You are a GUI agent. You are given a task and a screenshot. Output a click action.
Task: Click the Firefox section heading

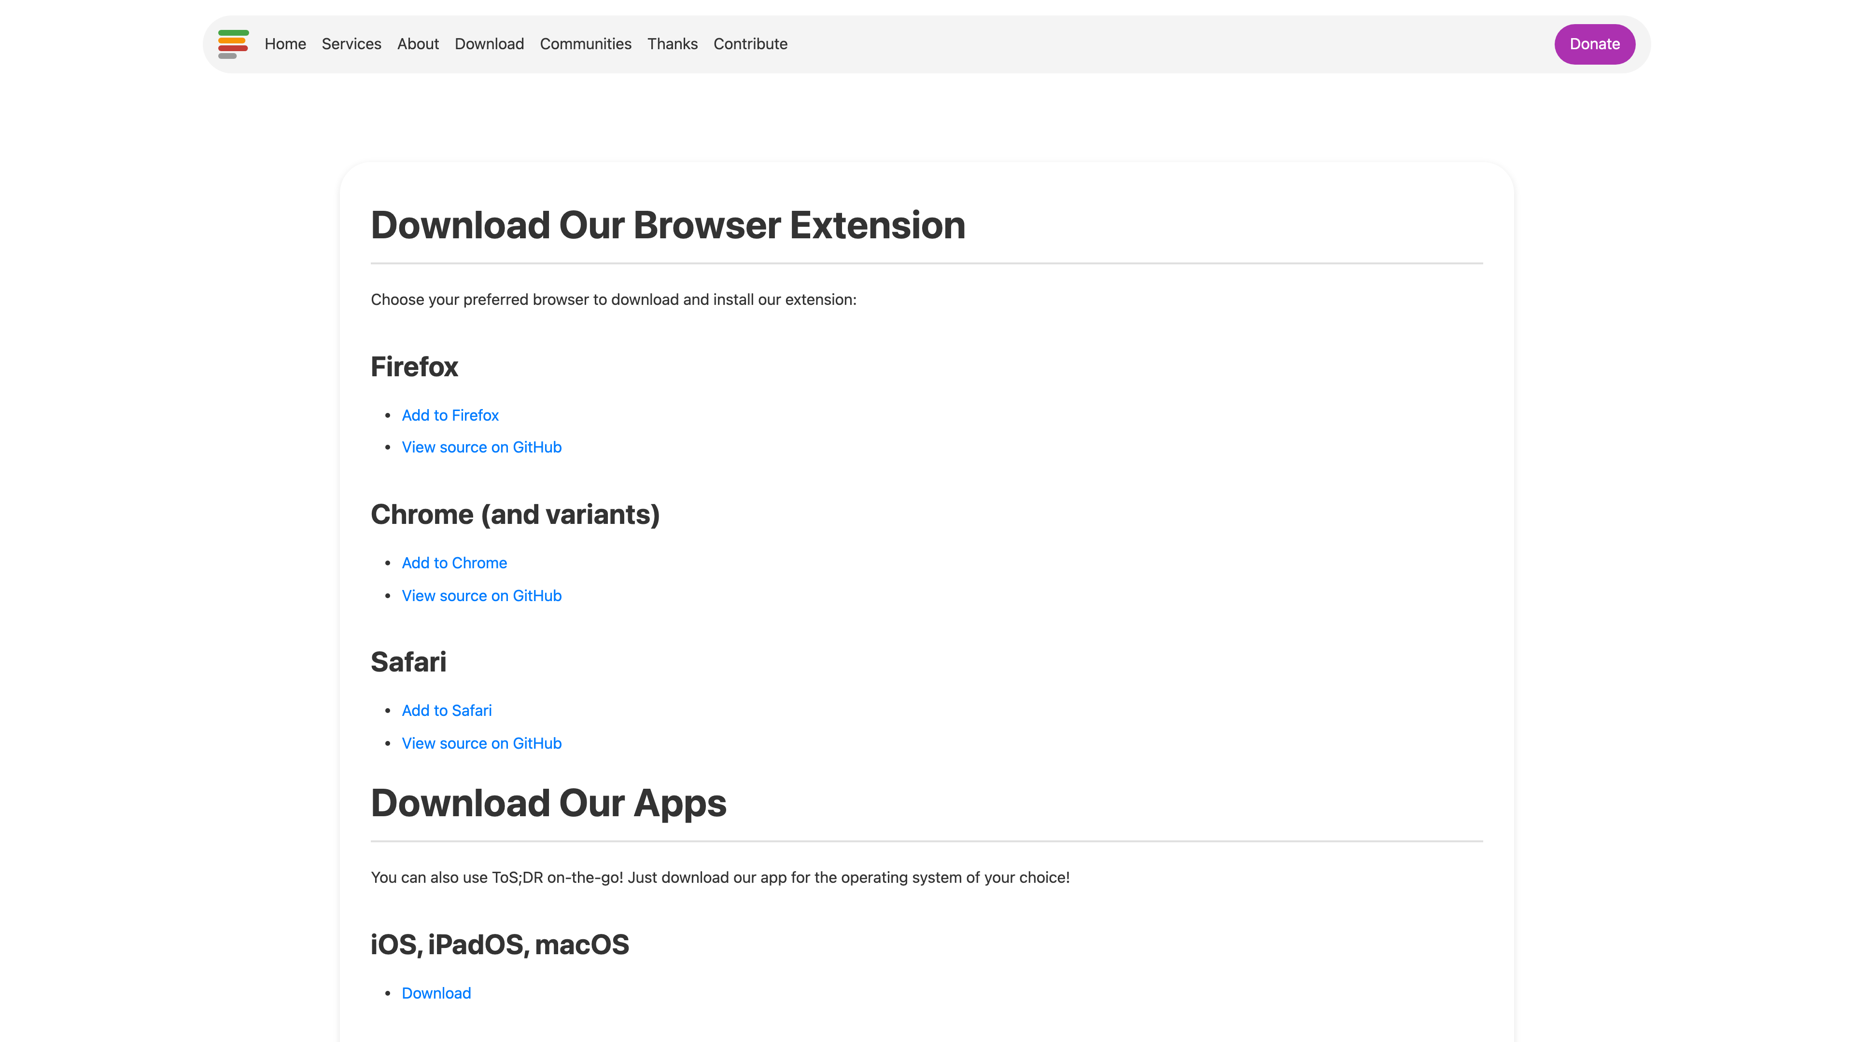pyautogui.click(x=414, y=367)
